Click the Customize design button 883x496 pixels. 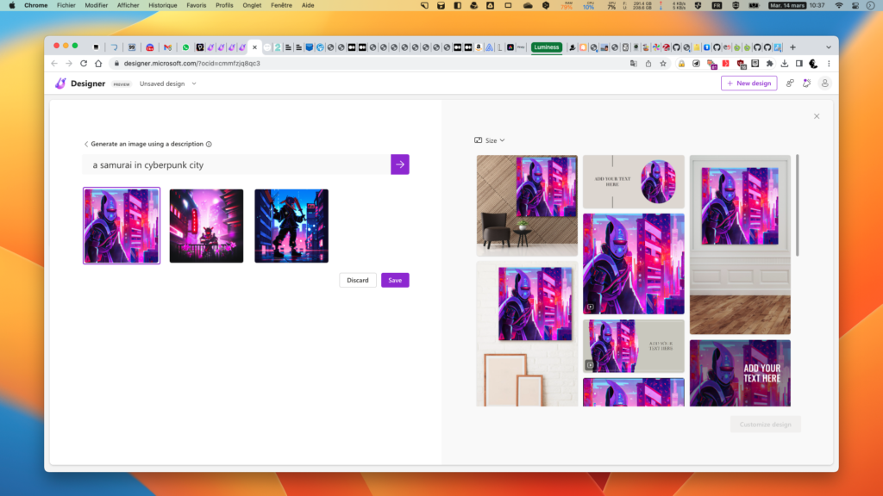(766, 425)
